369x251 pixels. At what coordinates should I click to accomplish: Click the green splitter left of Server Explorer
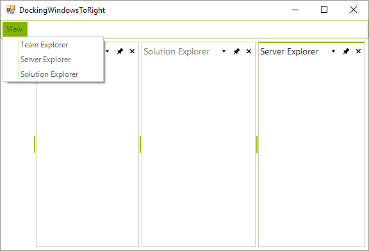pos(257,144)
